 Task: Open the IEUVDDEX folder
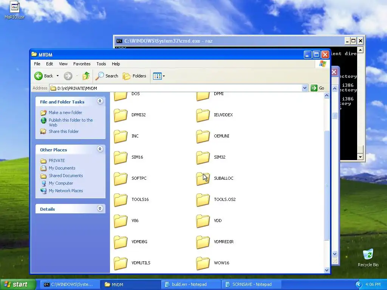[203, 115]
